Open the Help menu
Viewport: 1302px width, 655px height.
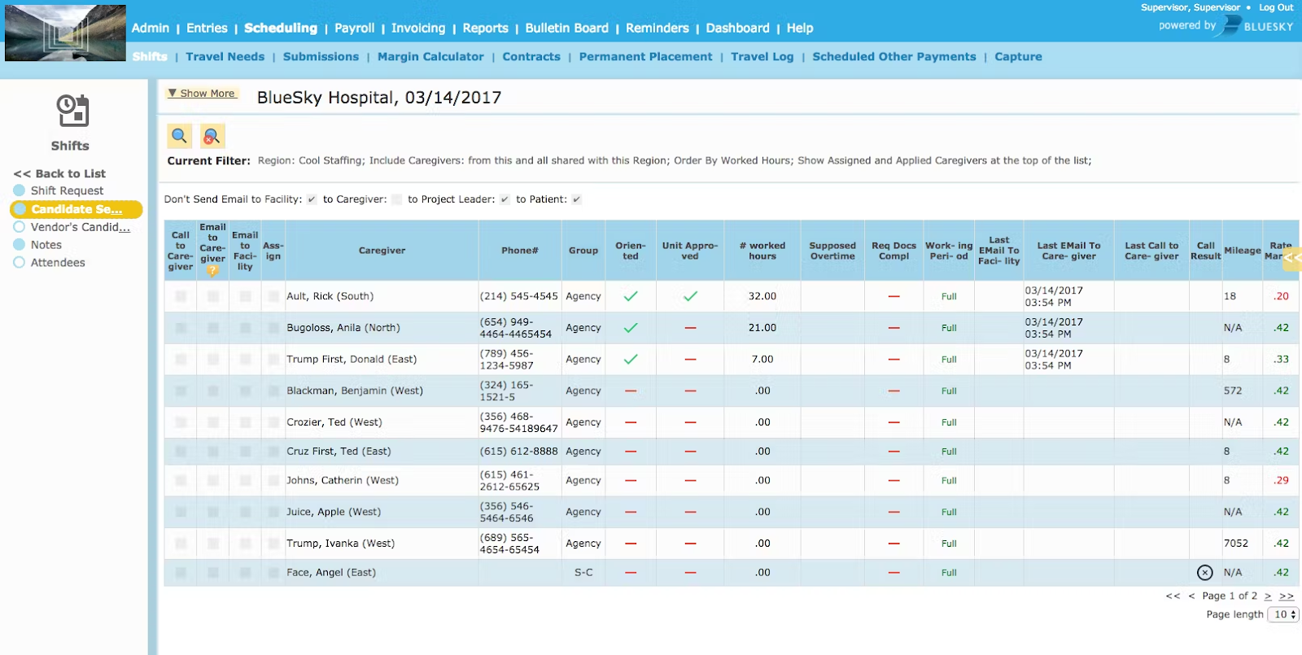[800, 28]
